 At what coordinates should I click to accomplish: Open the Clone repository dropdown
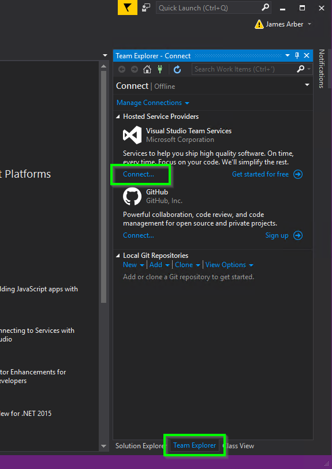188,265
